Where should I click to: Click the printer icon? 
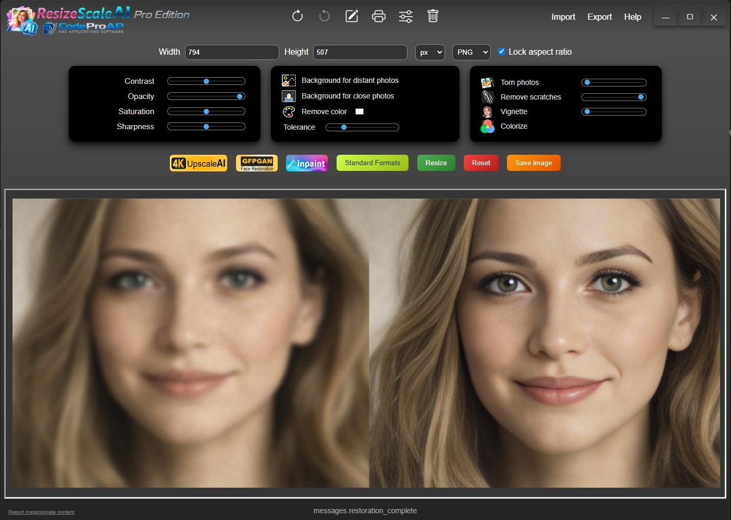point(379,17)
